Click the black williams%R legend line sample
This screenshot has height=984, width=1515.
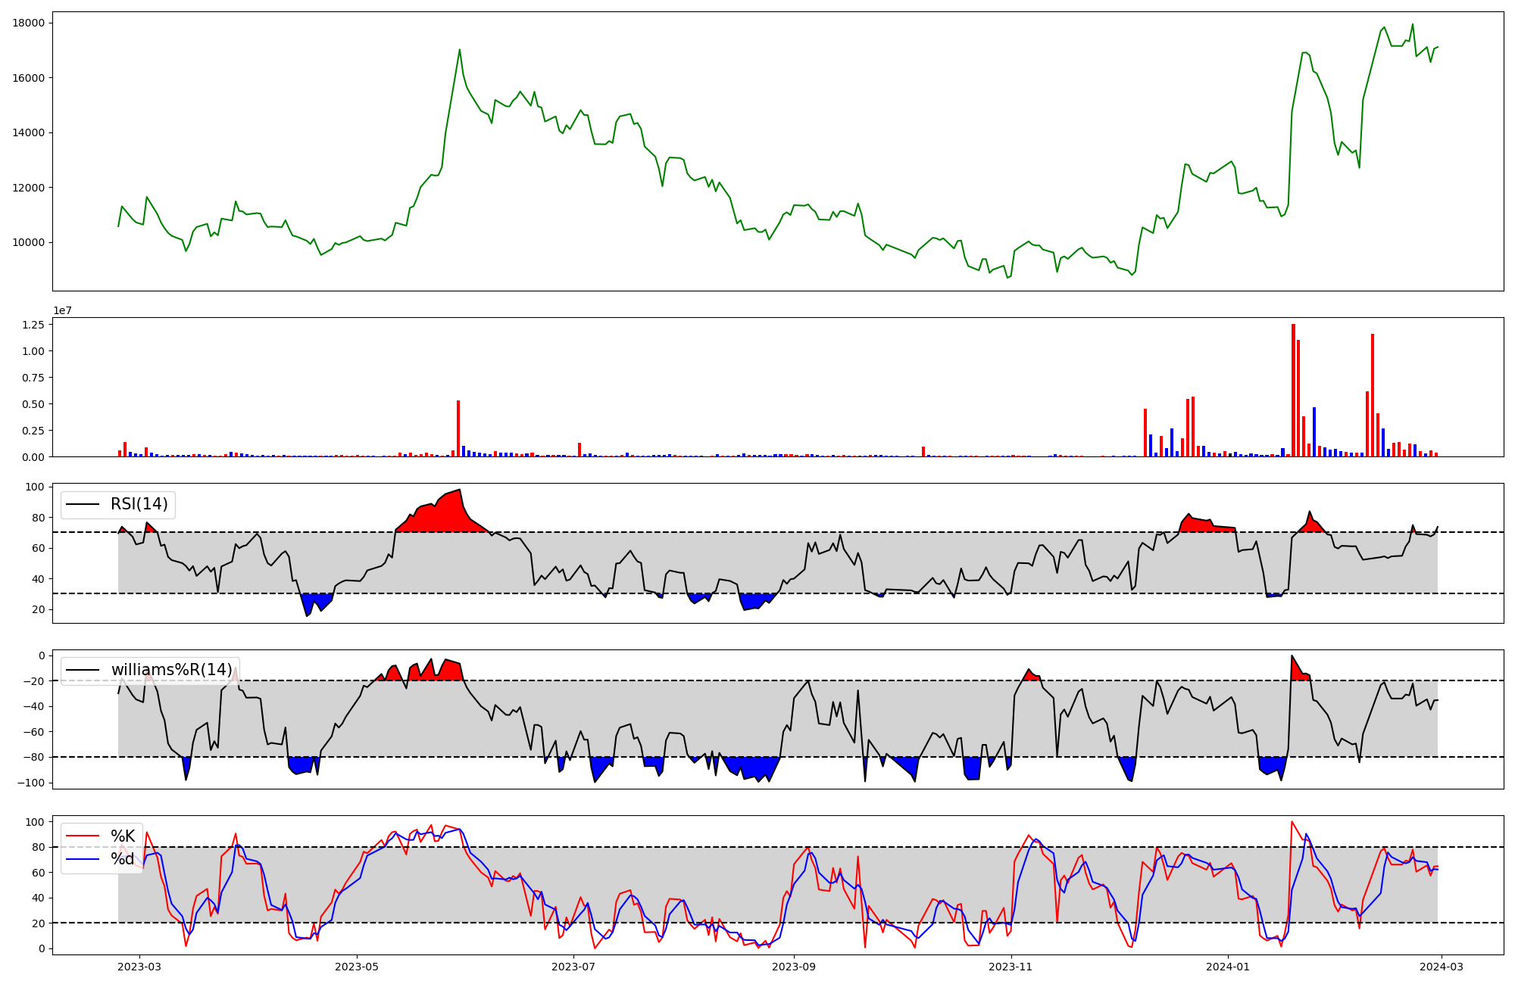tap(83, 670)
